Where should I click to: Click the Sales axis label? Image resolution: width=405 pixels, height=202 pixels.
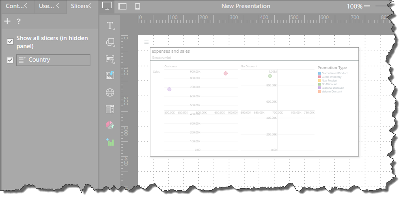pyautogui.click(x=156, y=71)
